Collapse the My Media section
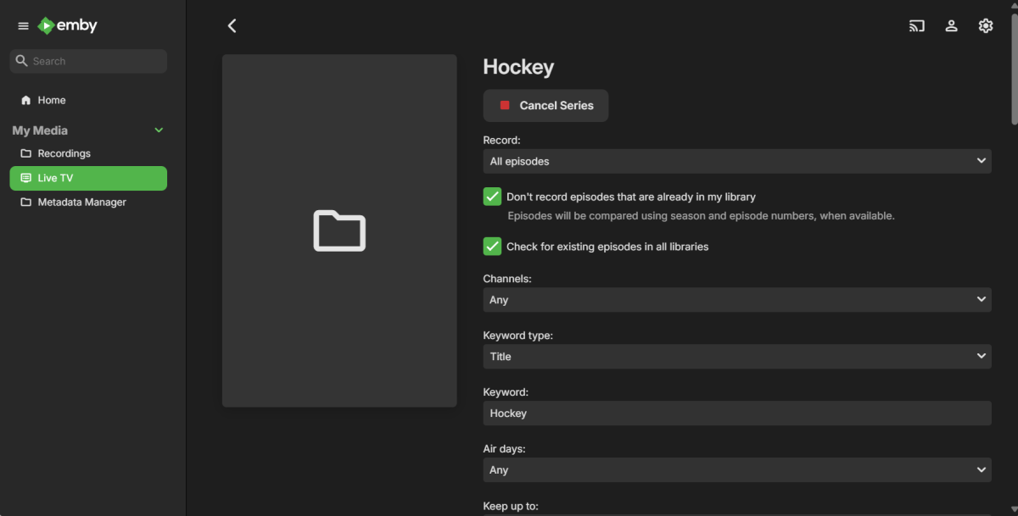1018x516 pixels. (159, 130)
